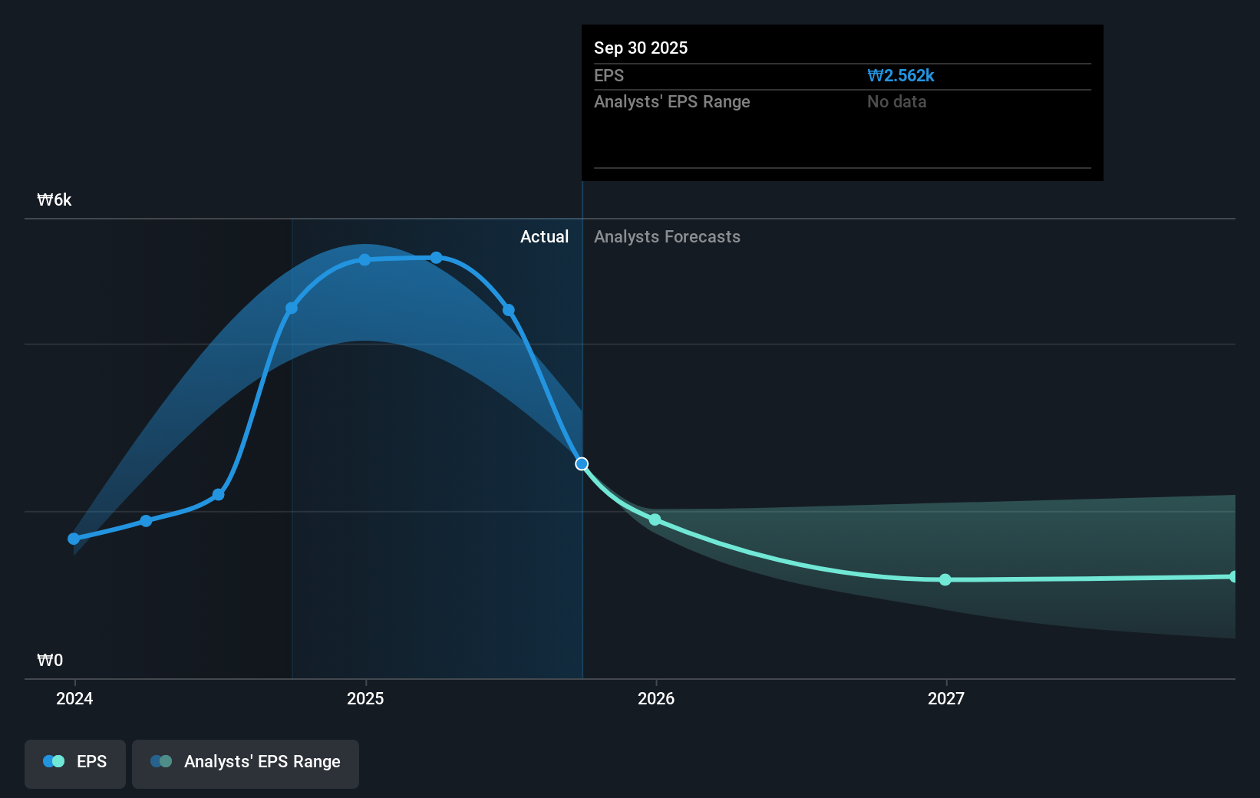Screen dimensions: 1260x798
Task: Click the EPS point at mid-2024 before the rise
Action: click(219, 494)
